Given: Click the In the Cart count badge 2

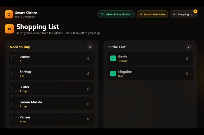Looking at the screenshot, I should pos(189,47).
